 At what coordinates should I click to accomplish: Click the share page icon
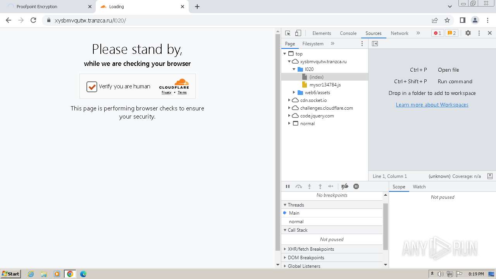pyautogui.click(x=435, y=20)
